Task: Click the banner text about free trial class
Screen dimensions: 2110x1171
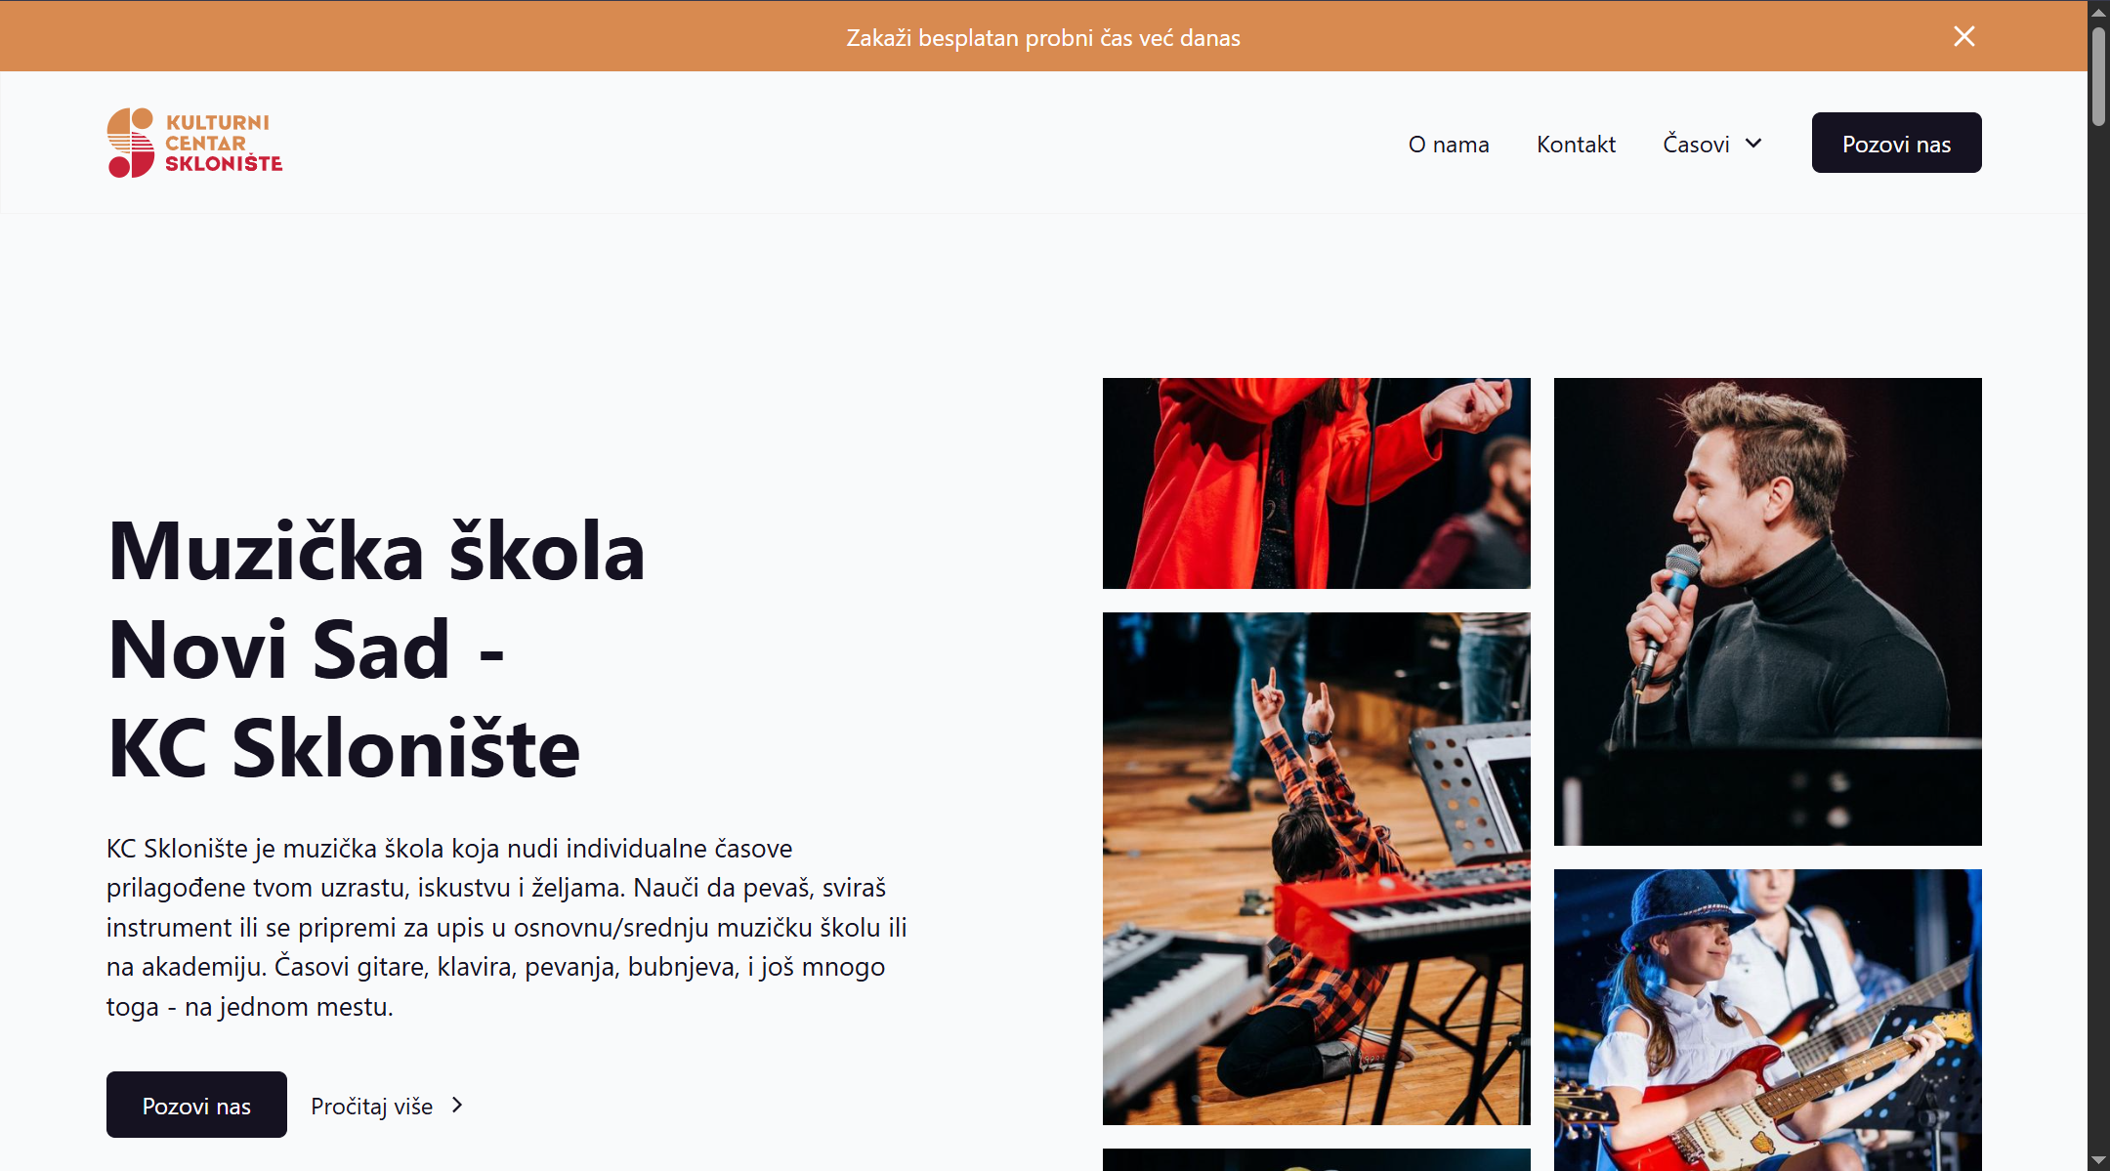Action: 1043,37
